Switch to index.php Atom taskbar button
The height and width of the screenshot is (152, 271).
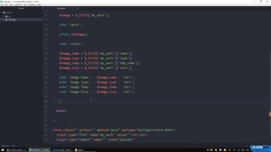click(39, 150)
